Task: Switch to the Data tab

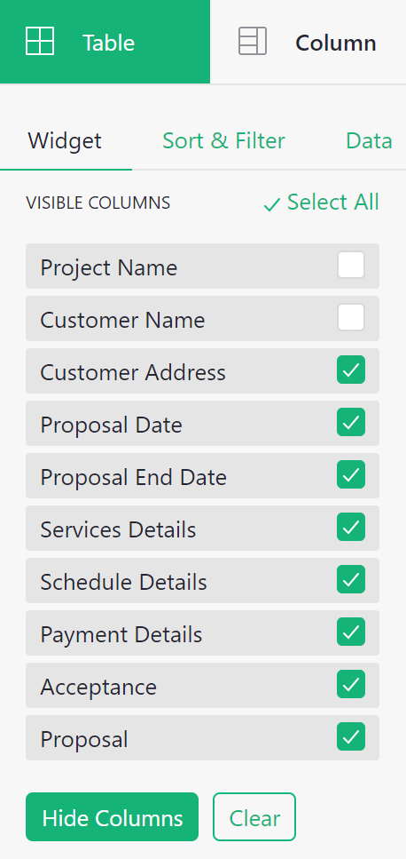Action: click(369, 140)
